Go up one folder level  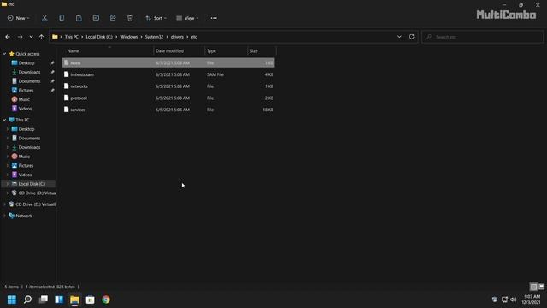41,37
